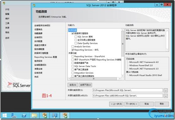Check SharePoint 产品的 Reporting Services 外接程序 checkbox
175x120 pixels.
coord(73,60)
